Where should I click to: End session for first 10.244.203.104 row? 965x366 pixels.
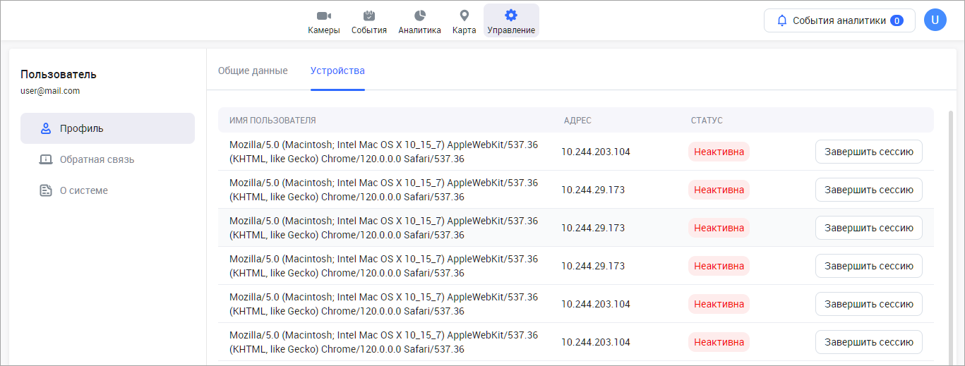pos(868,152)
